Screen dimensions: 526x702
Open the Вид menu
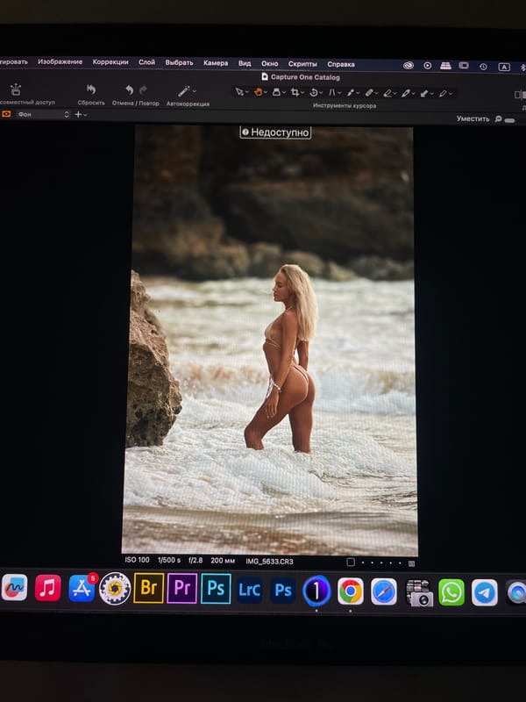coord(245,63)
